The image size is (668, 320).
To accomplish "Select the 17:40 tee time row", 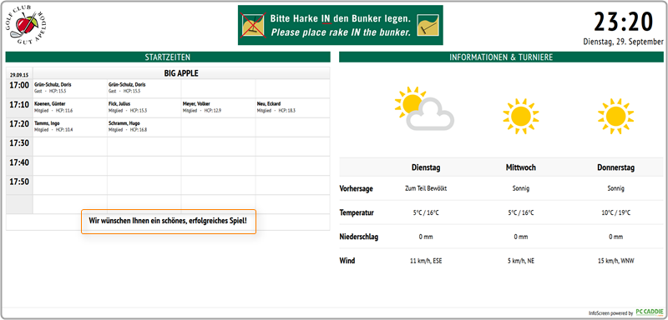I will 168,166.
